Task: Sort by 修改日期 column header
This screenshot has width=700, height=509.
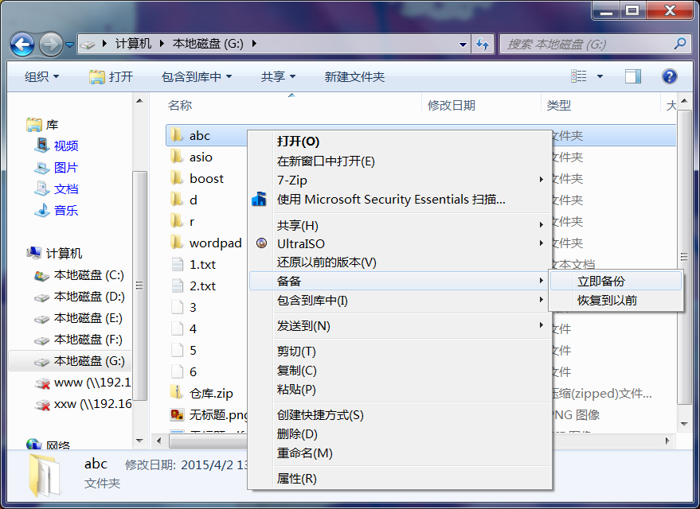Action: (x=451, y=105)
